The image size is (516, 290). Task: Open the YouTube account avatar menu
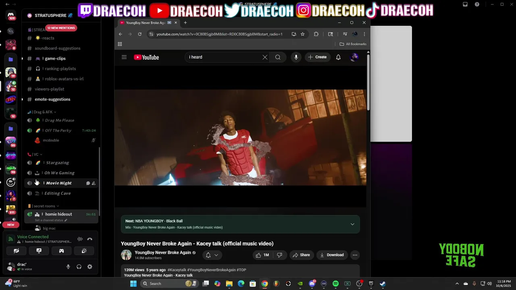pyautogui.click(x=354, y=57)
